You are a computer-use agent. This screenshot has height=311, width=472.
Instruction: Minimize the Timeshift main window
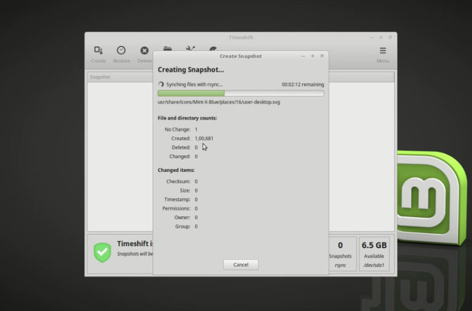371,37
